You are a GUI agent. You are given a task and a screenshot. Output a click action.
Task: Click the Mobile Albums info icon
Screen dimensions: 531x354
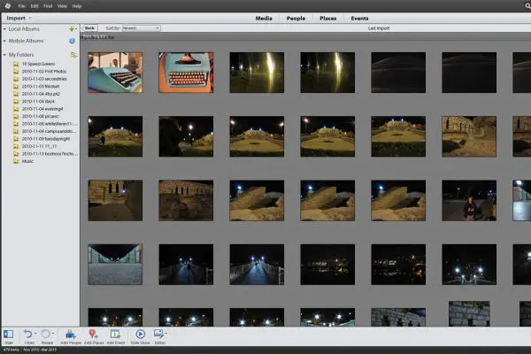coord(73,41)
